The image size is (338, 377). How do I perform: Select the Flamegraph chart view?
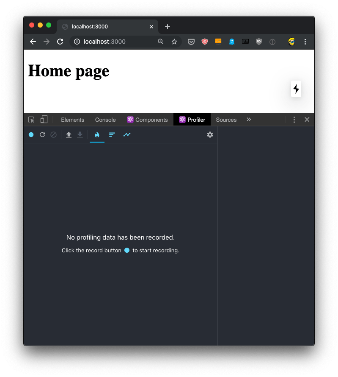click(97, 135)
